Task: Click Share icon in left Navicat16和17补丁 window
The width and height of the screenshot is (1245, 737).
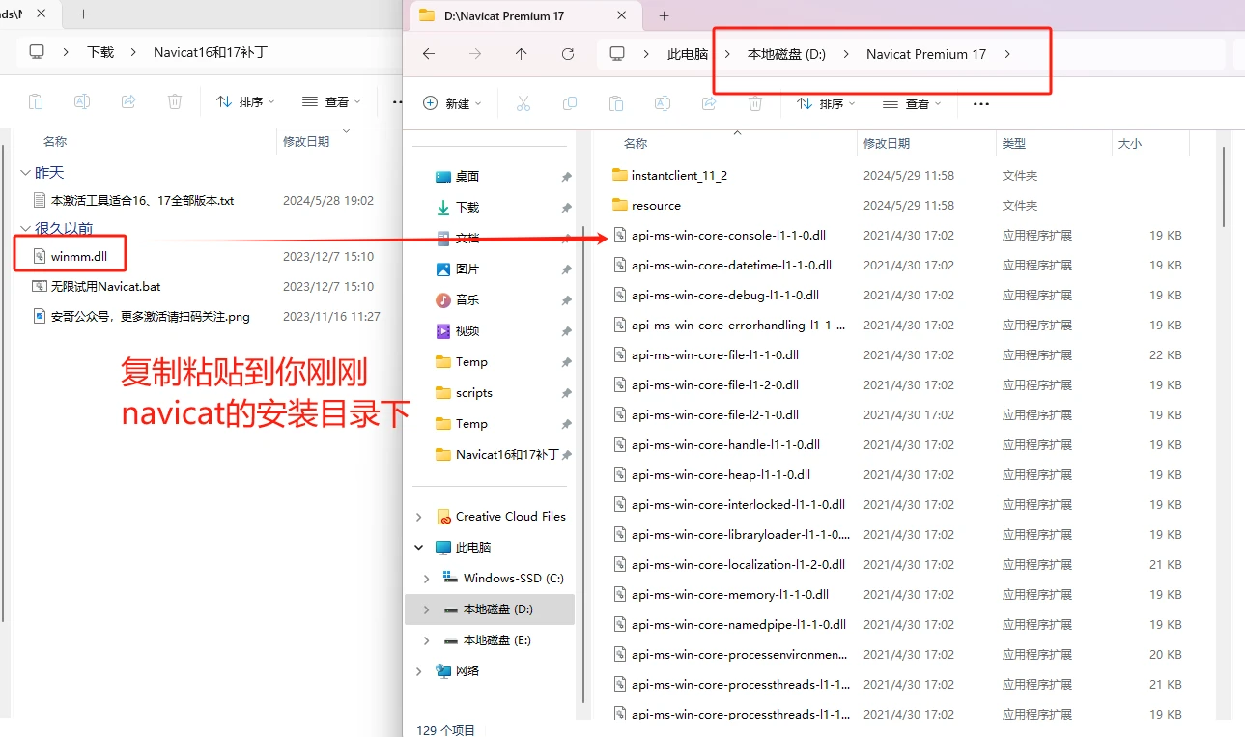Action: [128, 101]
